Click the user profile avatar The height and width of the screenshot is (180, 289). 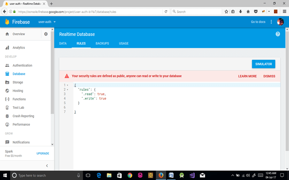coord(280,22)
